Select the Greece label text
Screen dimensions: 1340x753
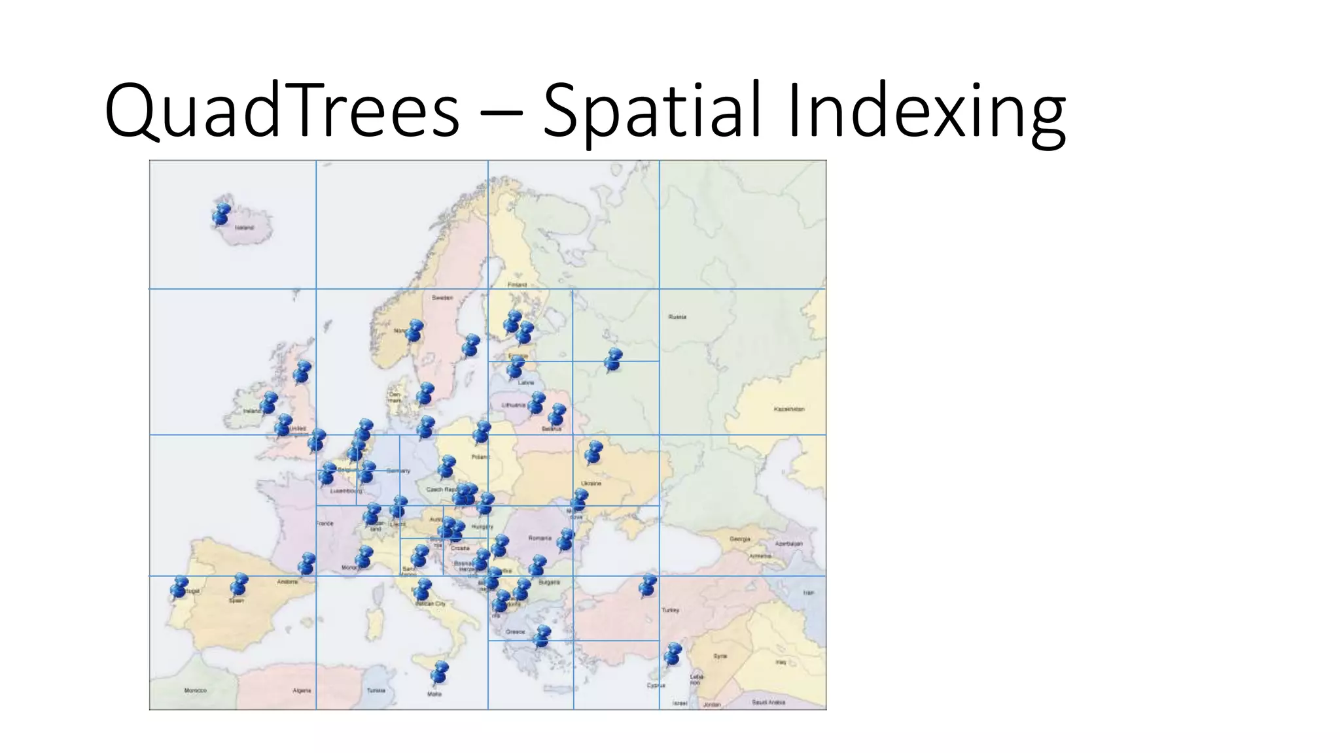[x=515, y=632]
